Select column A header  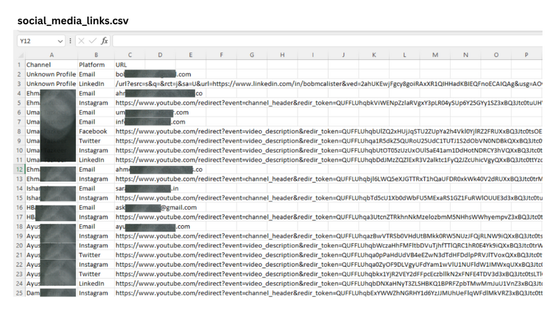pyautogui.click(x=51, y=55)
